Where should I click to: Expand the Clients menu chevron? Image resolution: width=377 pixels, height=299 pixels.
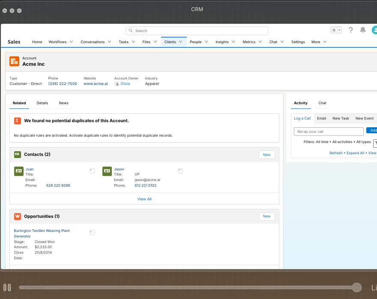point(180,42)
